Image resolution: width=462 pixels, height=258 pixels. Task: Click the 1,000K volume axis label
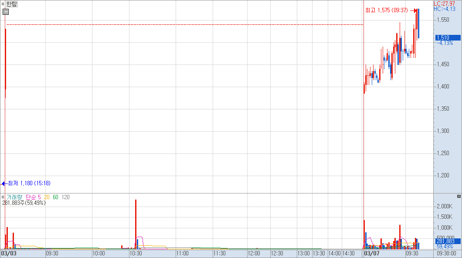point(445,227)
